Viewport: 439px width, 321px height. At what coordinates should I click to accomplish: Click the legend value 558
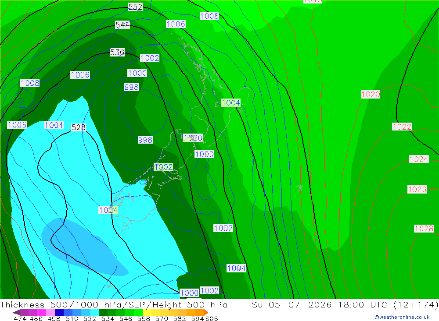point(144,318)
